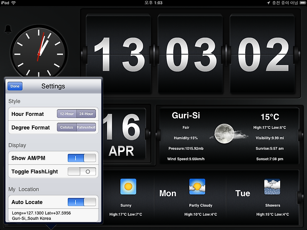Tap High:17°C Low:6°C in current weather
The height and width of the screenshot is (230, 307).
point(269,127)
